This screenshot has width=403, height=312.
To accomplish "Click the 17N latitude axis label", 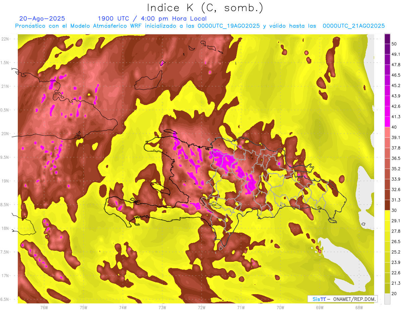I will [5, 276].
